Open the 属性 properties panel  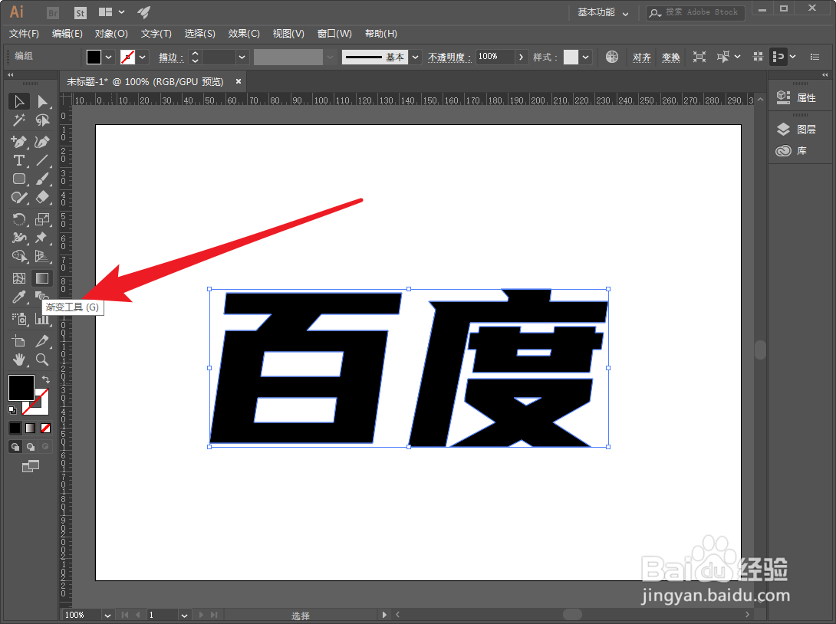(797, 97)
